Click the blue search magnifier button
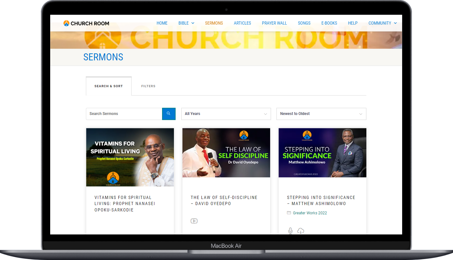This screenshot has width=453, height=260. (169, 114)
